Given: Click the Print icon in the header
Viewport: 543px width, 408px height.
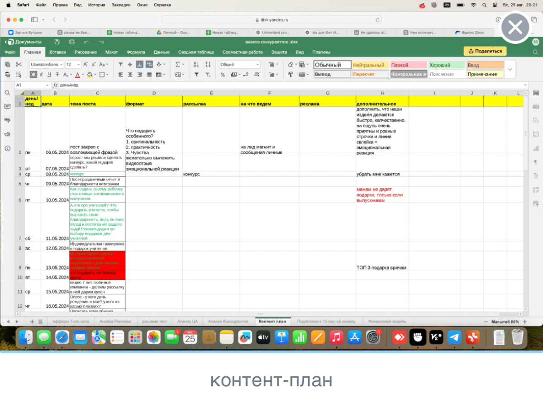Looking at the screenshot, I should coord(71,42).
